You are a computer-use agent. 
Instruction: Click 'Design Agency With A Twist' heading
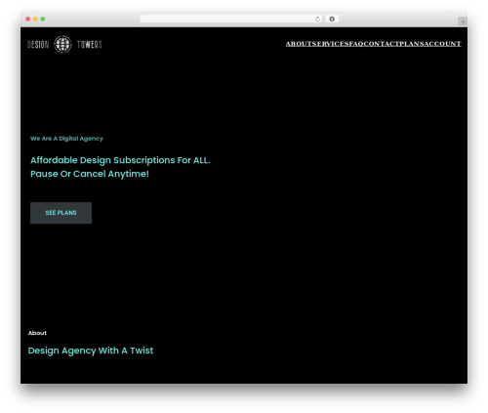pos(91,351)
